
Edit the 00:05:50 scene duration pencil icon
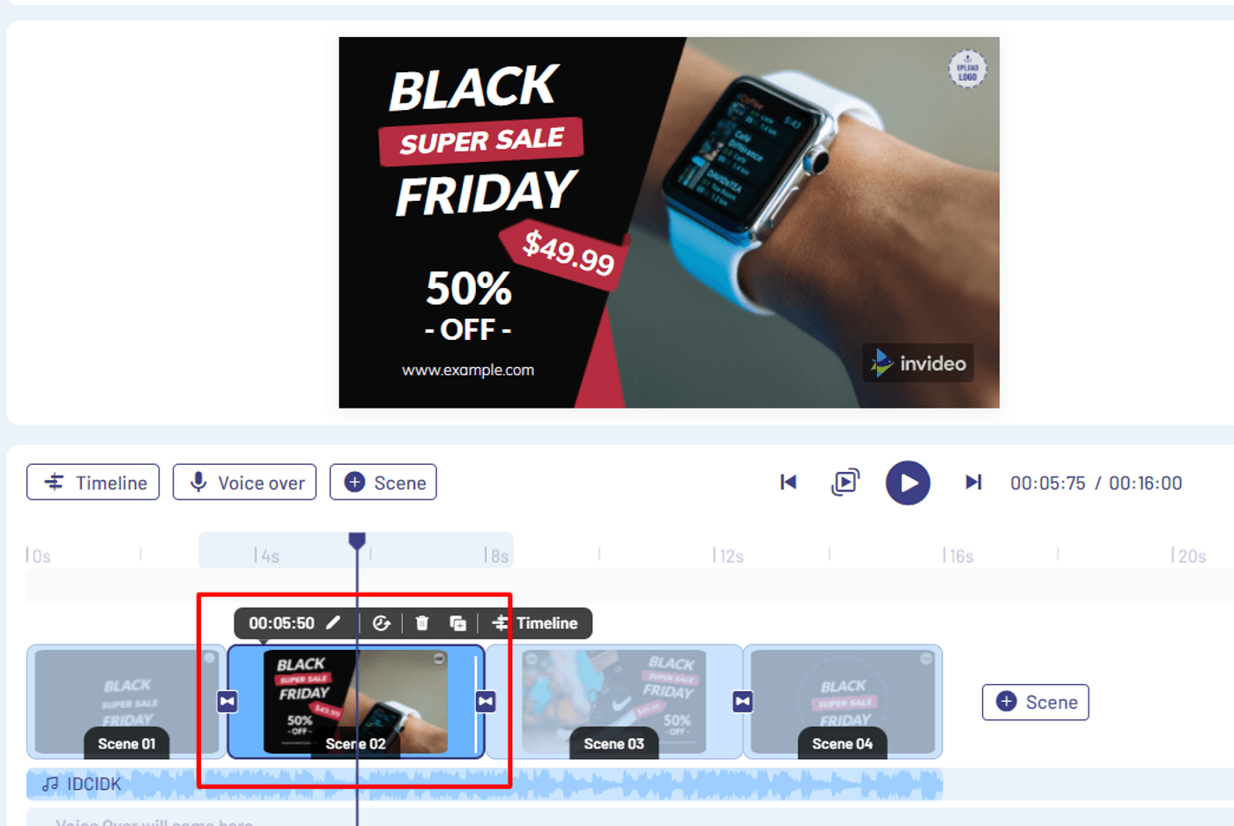click(333, 623)
